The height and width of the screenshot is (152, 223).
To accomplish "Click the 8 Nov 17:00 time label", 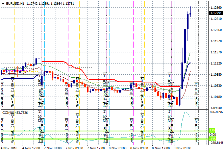I will pyautogui.click(x=161, y=148).
